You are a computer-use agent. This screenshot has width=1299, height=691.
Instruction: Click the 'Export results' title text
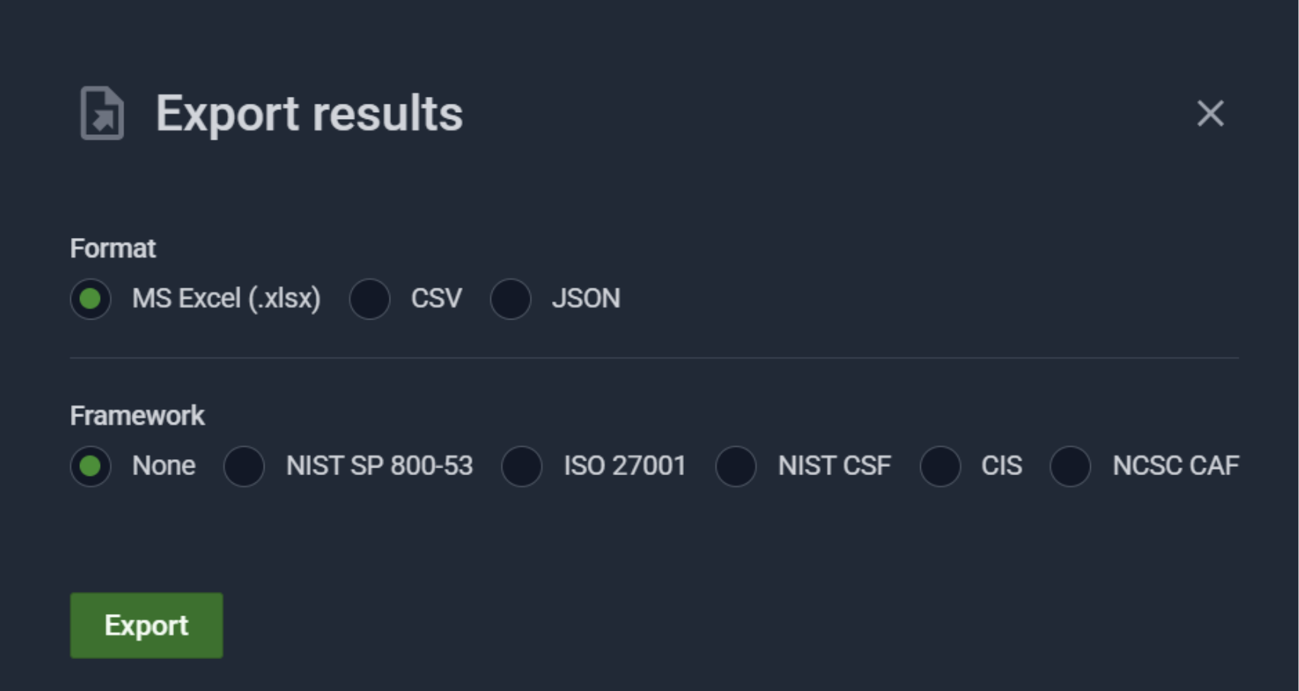pyautogui.click(x=309, y=114)
